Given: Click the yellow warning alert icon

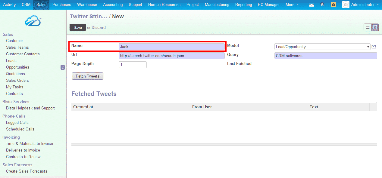Looking at the screenshot, I should [x=333, y=5].
